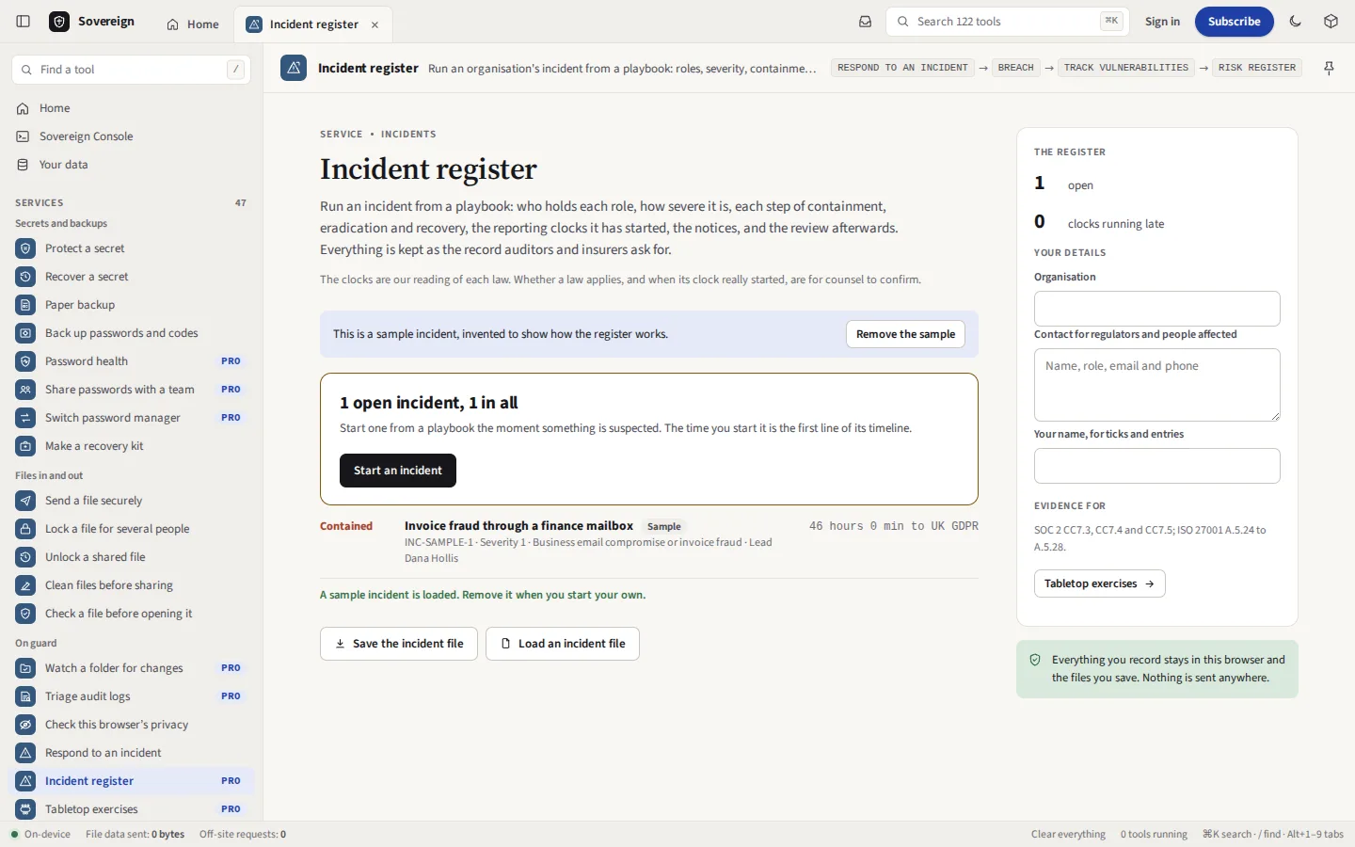Focus the Find a tool field
Image resolution: width=1355 pixels, height=847 pixels.
click(131, 70)
